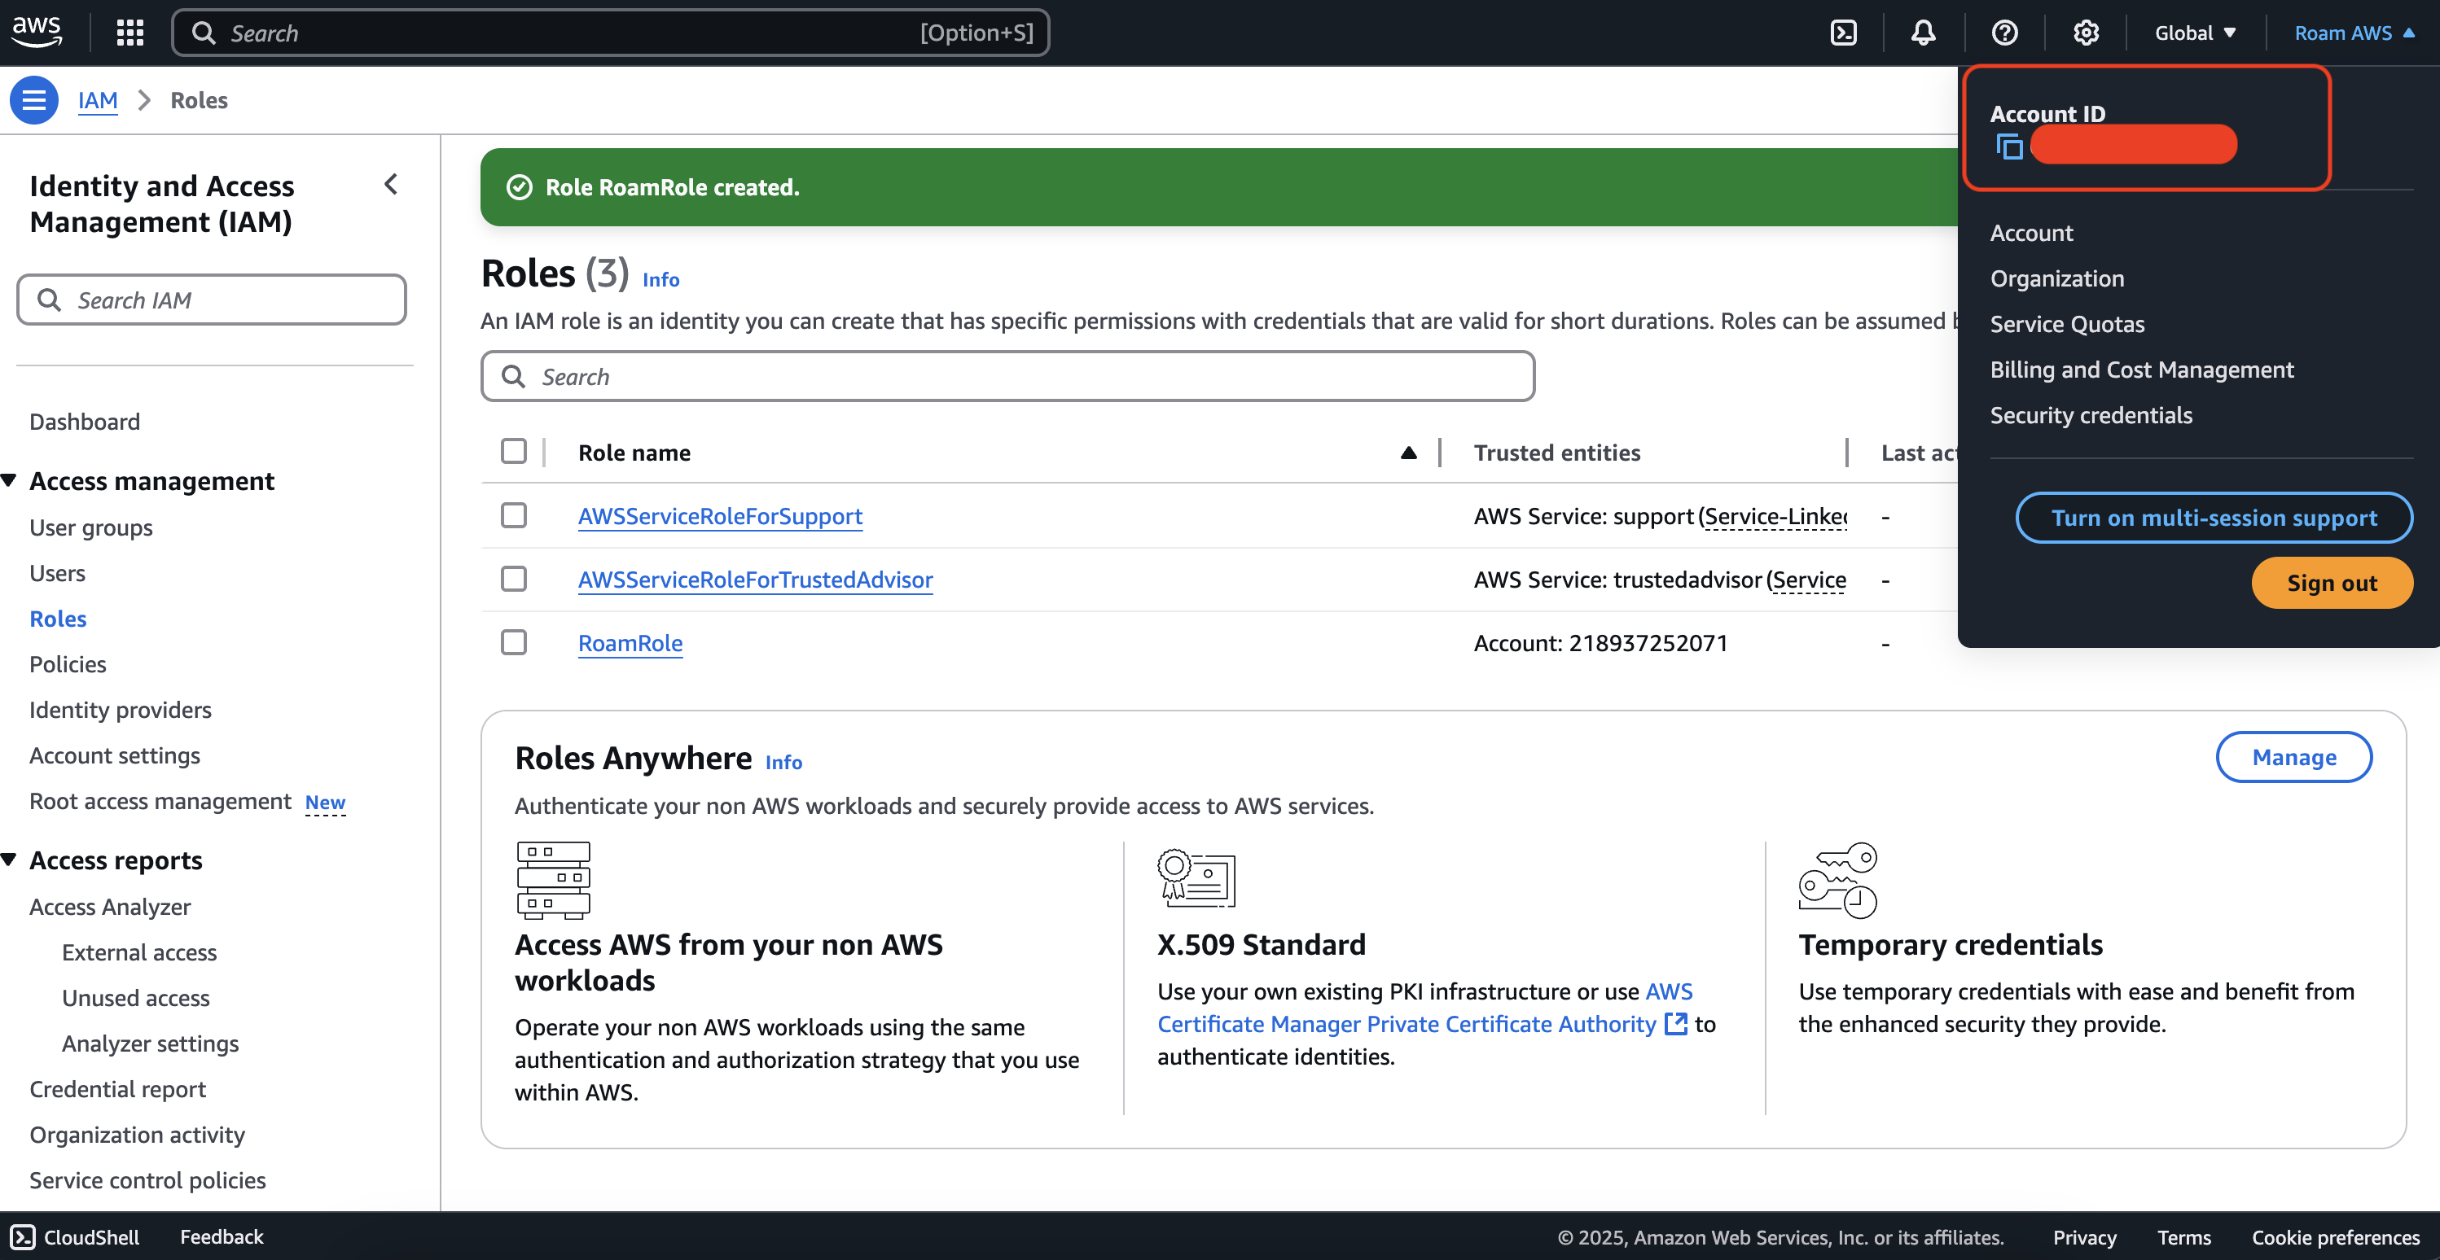The image size is (2440, 1260).
Task: Open Privacy link in footer
Action: 2084,1237
